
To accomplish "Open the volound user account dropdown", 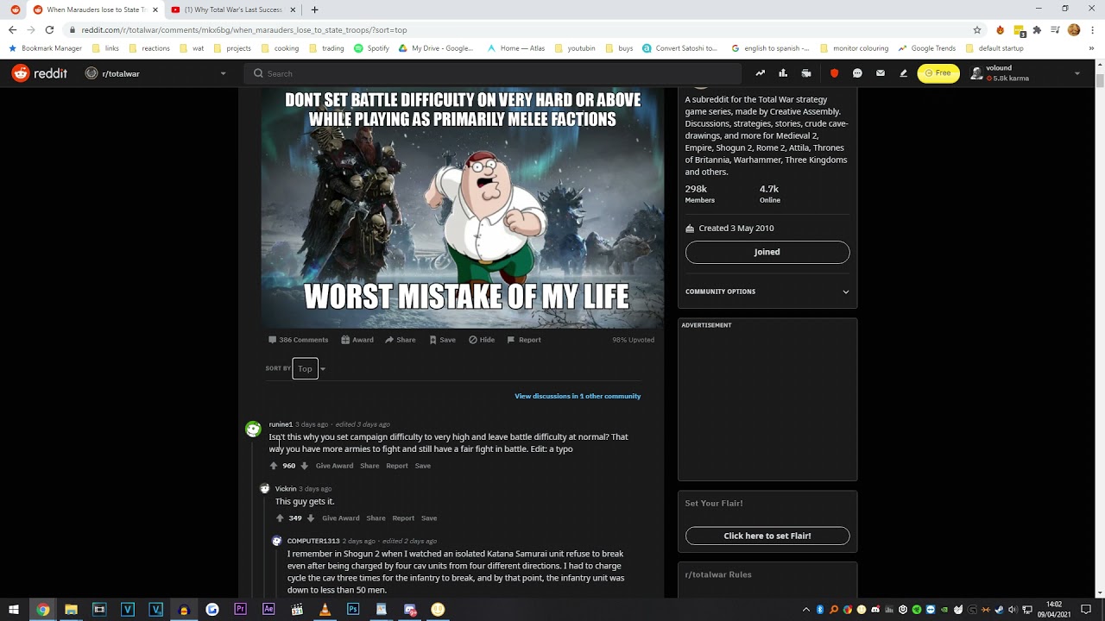I will [1026, 73].
